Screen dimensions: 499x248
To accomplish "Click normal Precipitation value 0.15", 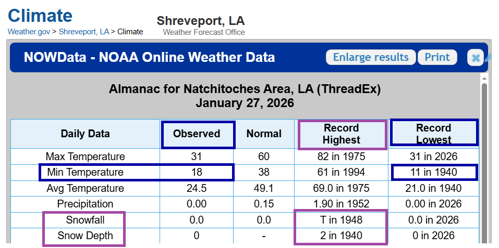I will [264, 204].
